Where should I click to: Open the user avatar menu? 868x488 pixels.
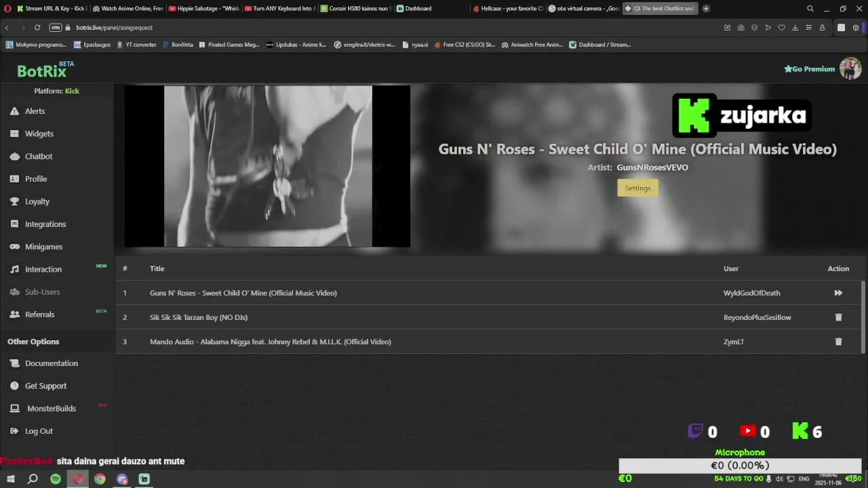click(x=850, y=68)
